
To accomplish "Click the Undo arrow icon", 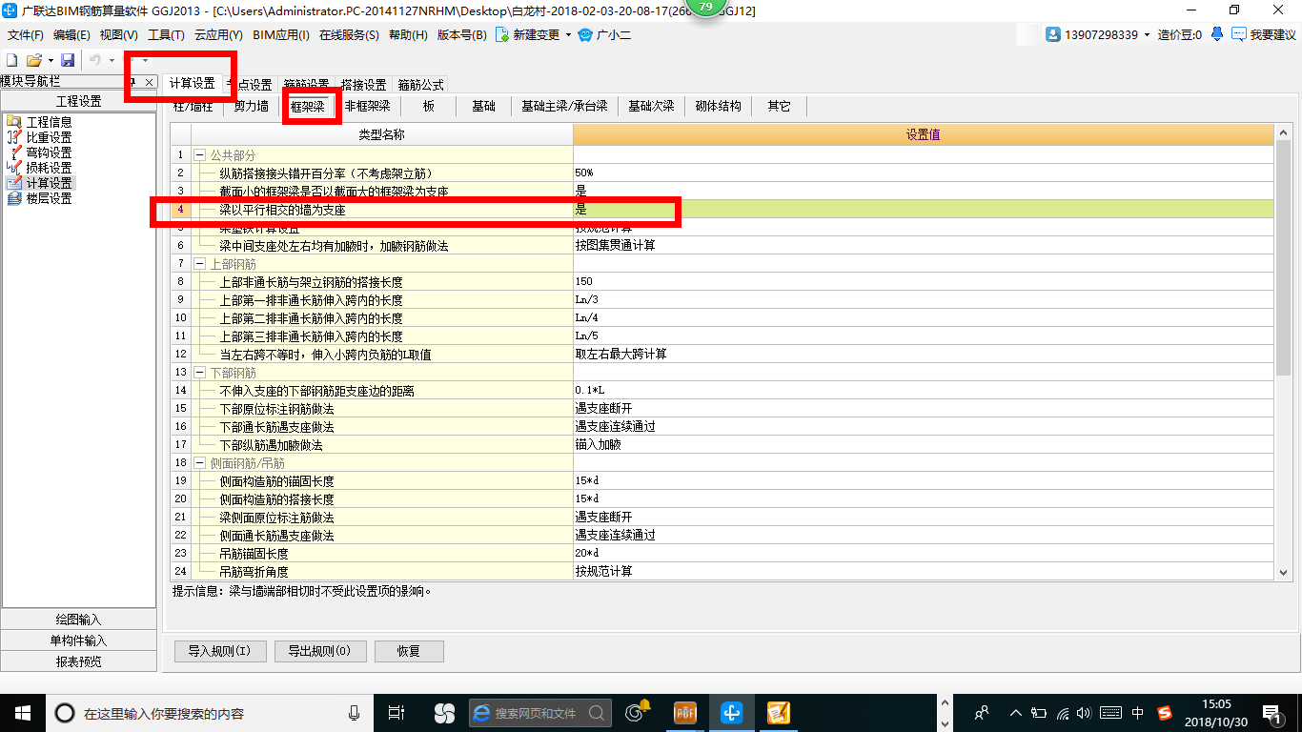I will click(x=94, y=60).
